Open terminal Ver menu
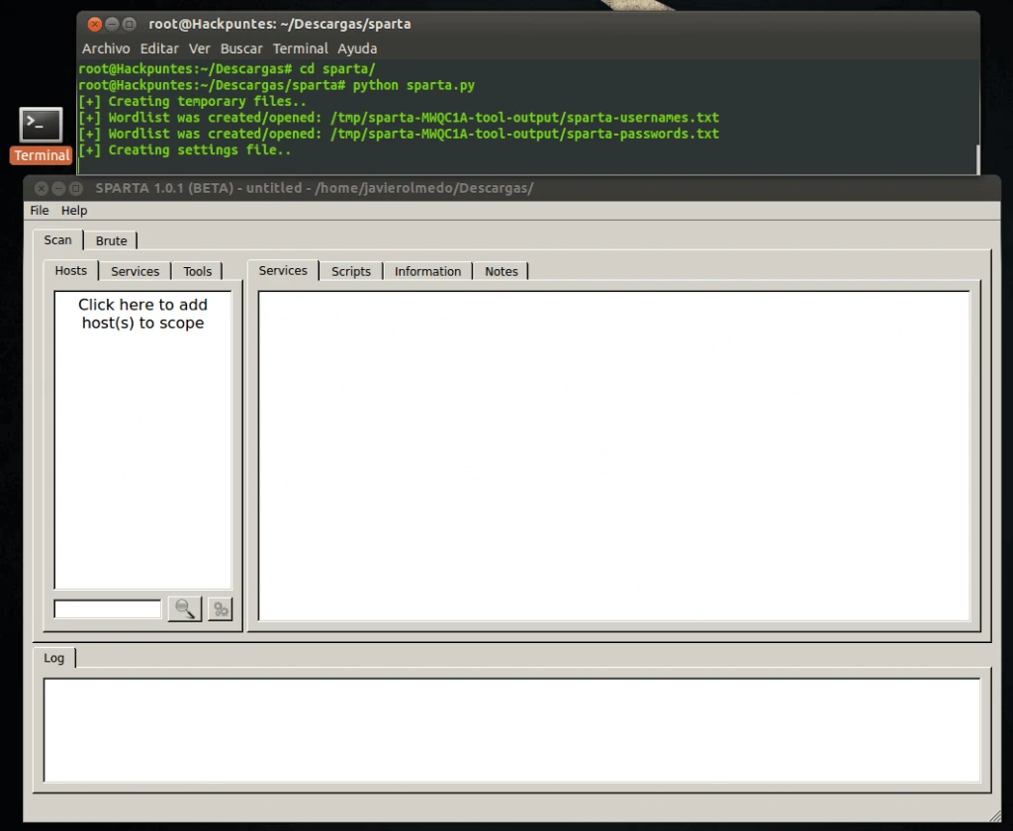This screenshot has width=1013, height=831. click(200, 48)
